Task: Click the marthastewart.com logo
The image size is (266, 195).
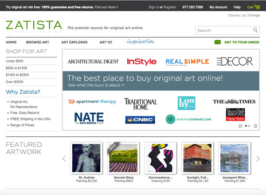Action: point(188,119)
